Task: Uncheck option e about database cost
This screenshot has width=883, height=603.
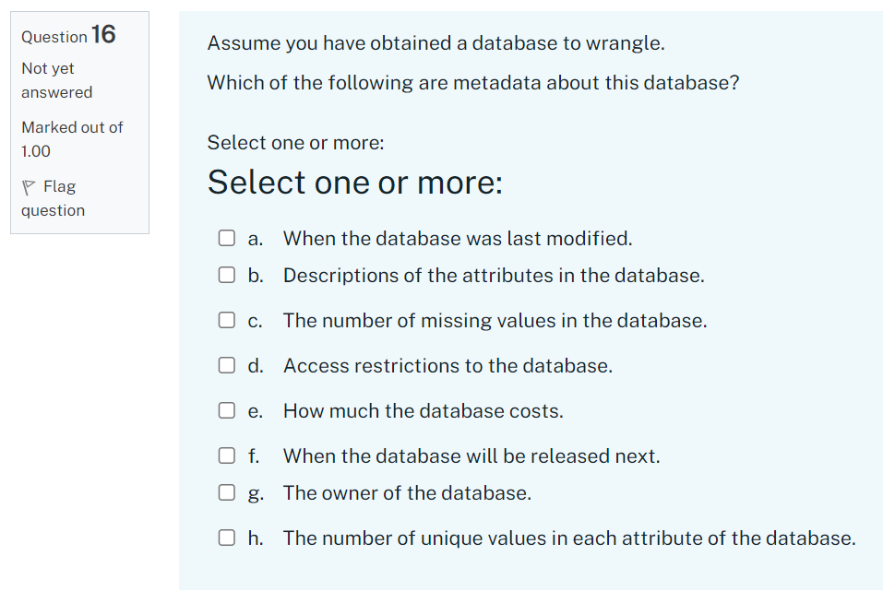Action: [x=226, y=409]
